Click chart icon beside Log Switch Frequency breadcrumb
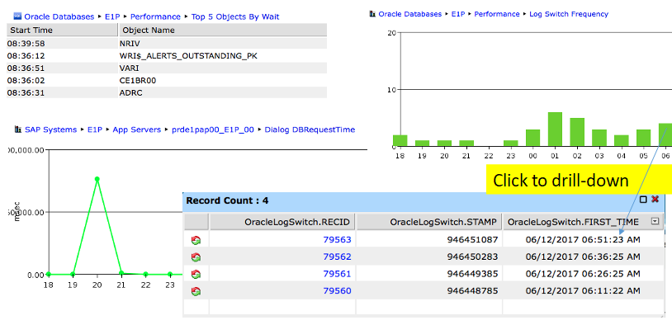672x325 pixels. [372, 14]
